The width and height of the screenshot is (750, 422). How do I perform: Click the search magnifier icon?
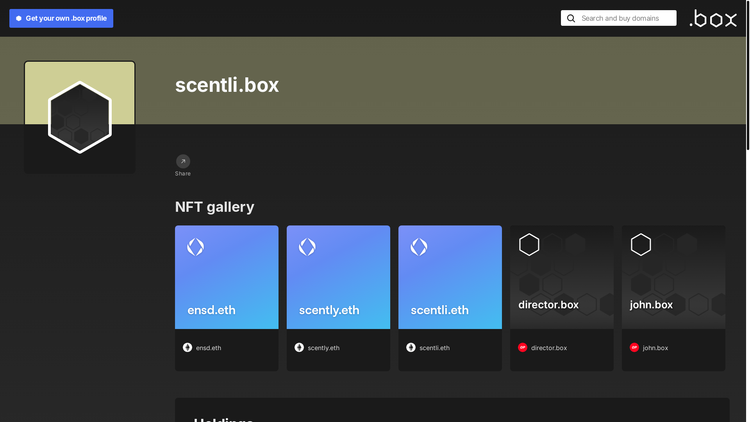[571, 18]
